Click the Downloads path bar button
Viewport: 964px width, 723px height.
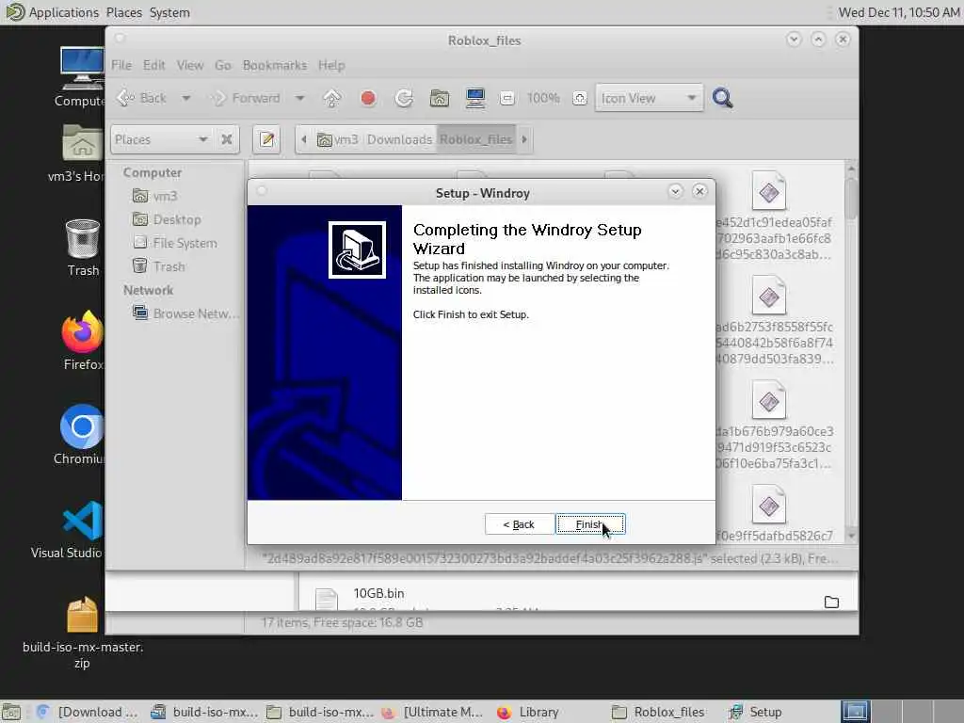click(x=399, y=139)
